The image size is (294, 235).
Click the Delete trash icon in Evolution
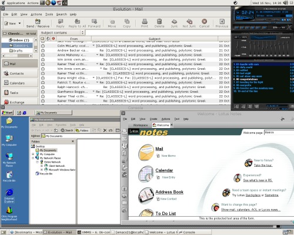pos(159,21)
